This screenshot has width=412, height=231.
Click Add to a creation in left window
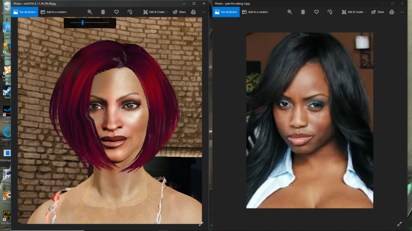pos(54,12)
